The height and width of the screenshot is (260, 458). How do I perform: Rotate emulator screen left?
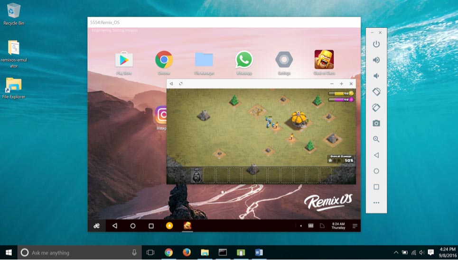[x=376, y=91]
